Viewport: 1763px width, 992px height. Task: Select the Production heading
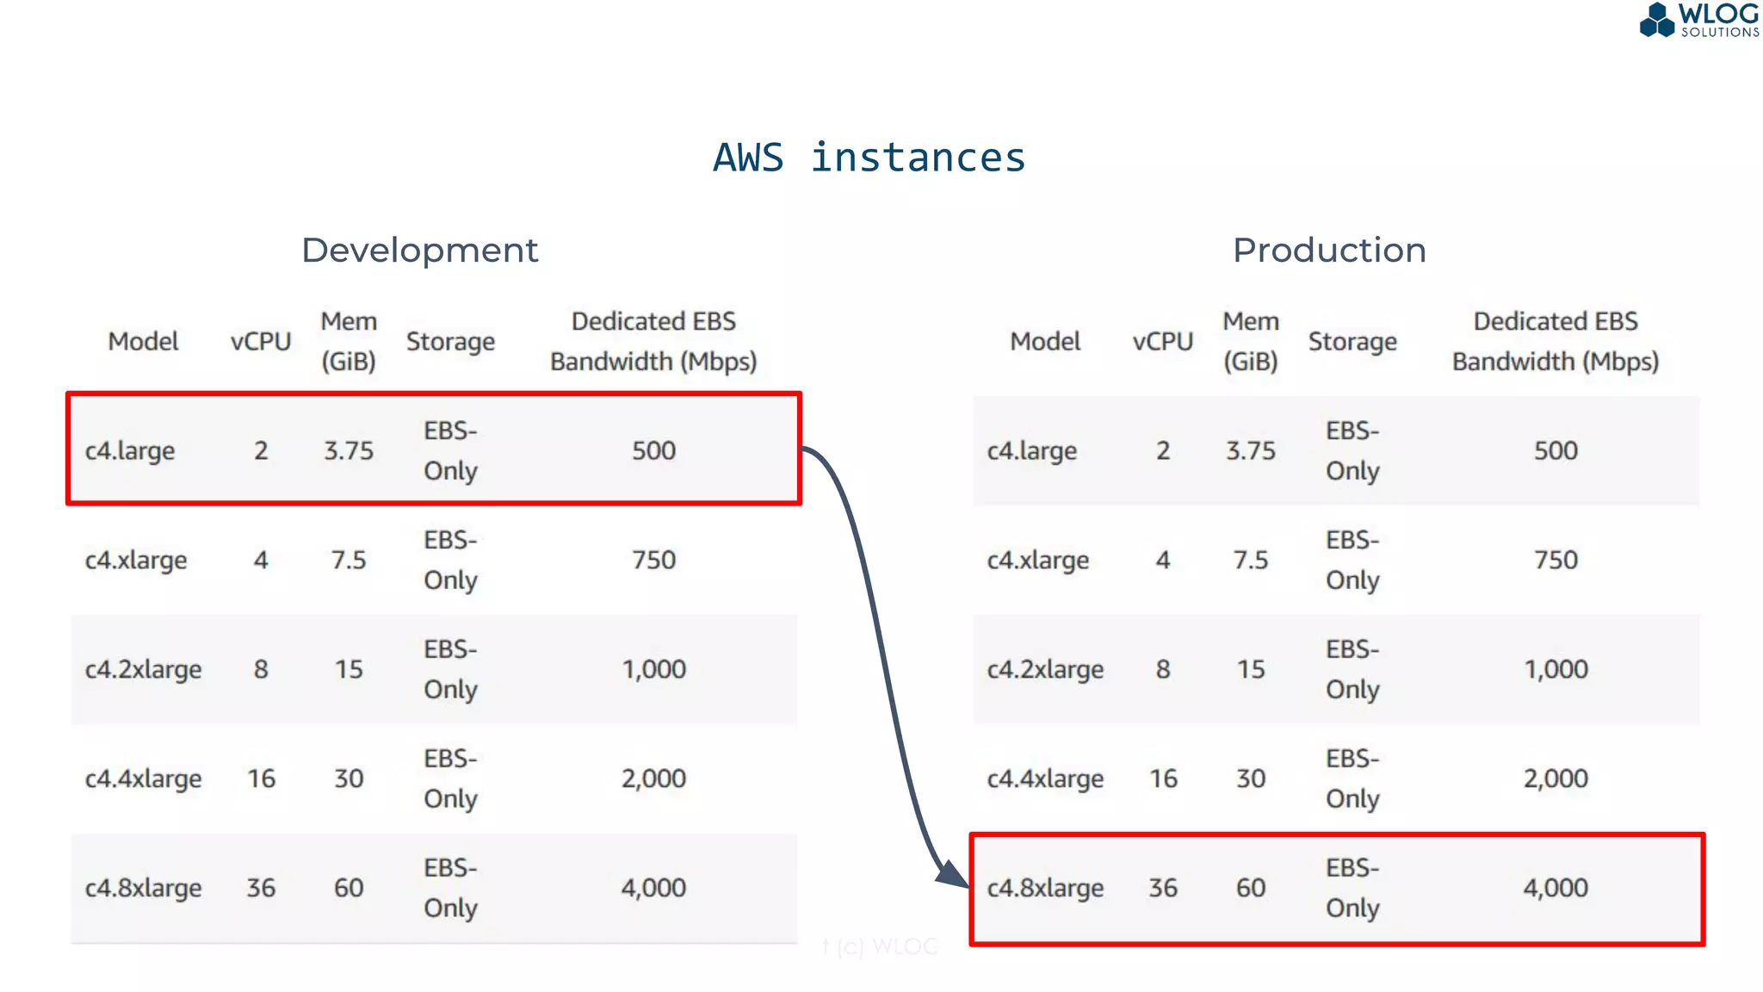coord(1329,251)
